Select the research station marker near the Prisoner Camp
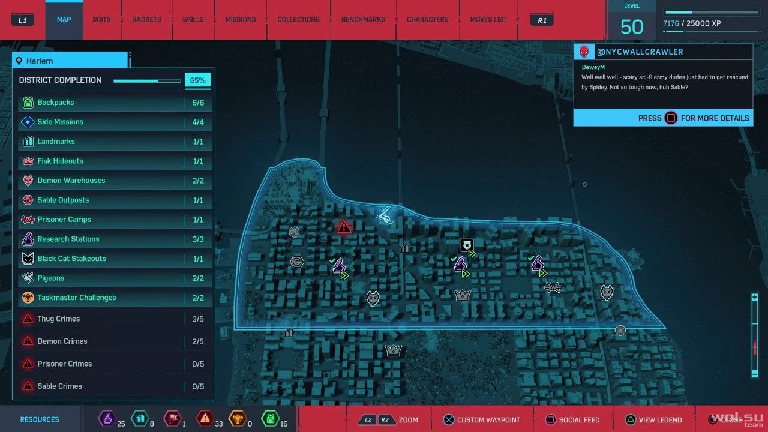Image resolution: width=768 pixels, height=432 pixels. point(537,263)
